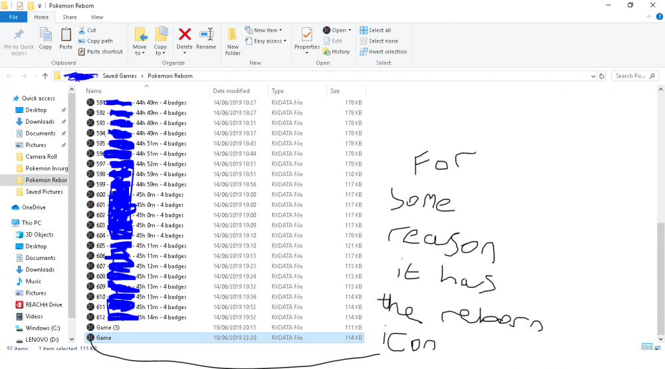665x369 pixels.
Task: Select OneDrive in navigation pane
Action: click(x=33, y=207)
